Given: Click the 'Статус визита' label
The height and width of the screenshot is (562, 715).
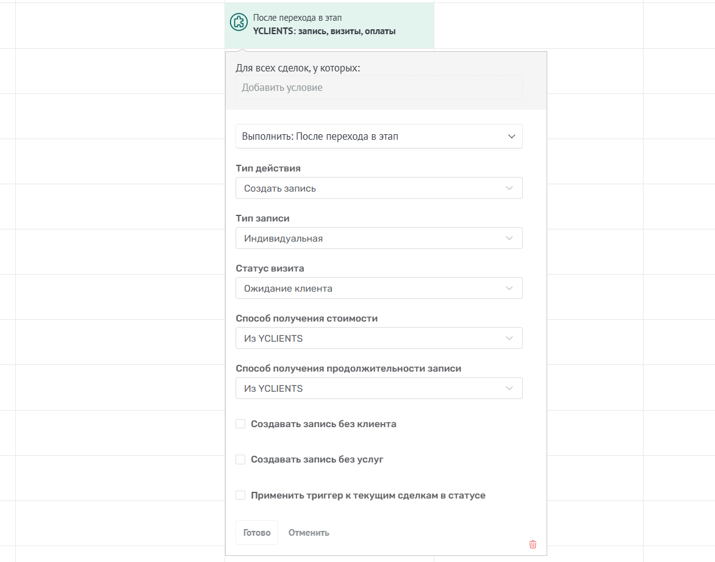Looking at the screenshot, I should pos(270,268).
